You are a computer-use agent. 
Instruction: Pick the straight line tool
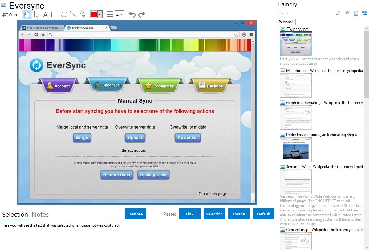pos(73,14)
